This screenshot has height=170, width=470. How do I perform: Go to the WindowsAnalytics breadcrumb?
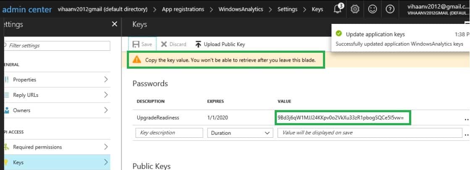(241, 9)
